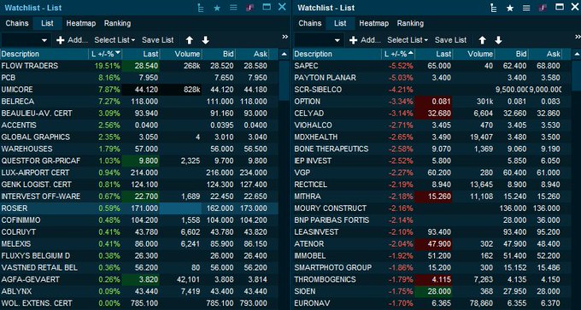Select the List tab in right Watchlist
581x310 pixels.
click(x=340, y=23)
